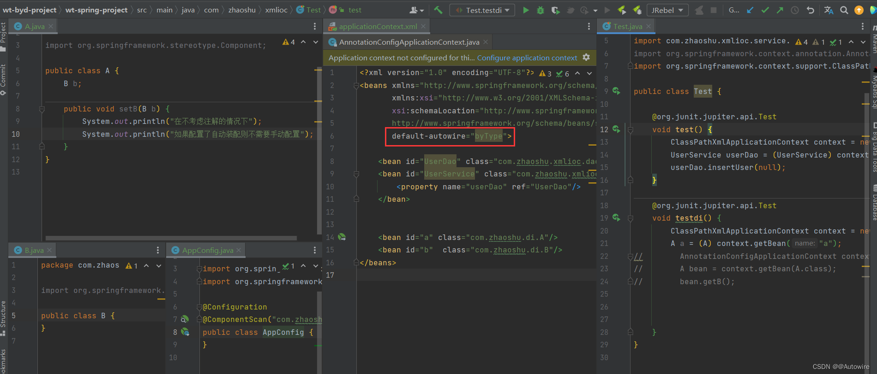Click Spring bean gutter icon on XML line 14
This screenshot has height=374, width=877.
(x=342, y=237)
